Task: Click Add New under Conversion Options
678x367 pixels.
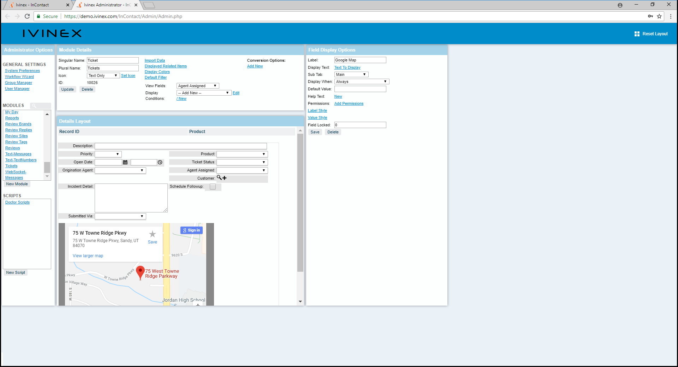Action: click(x=255, y=66)
